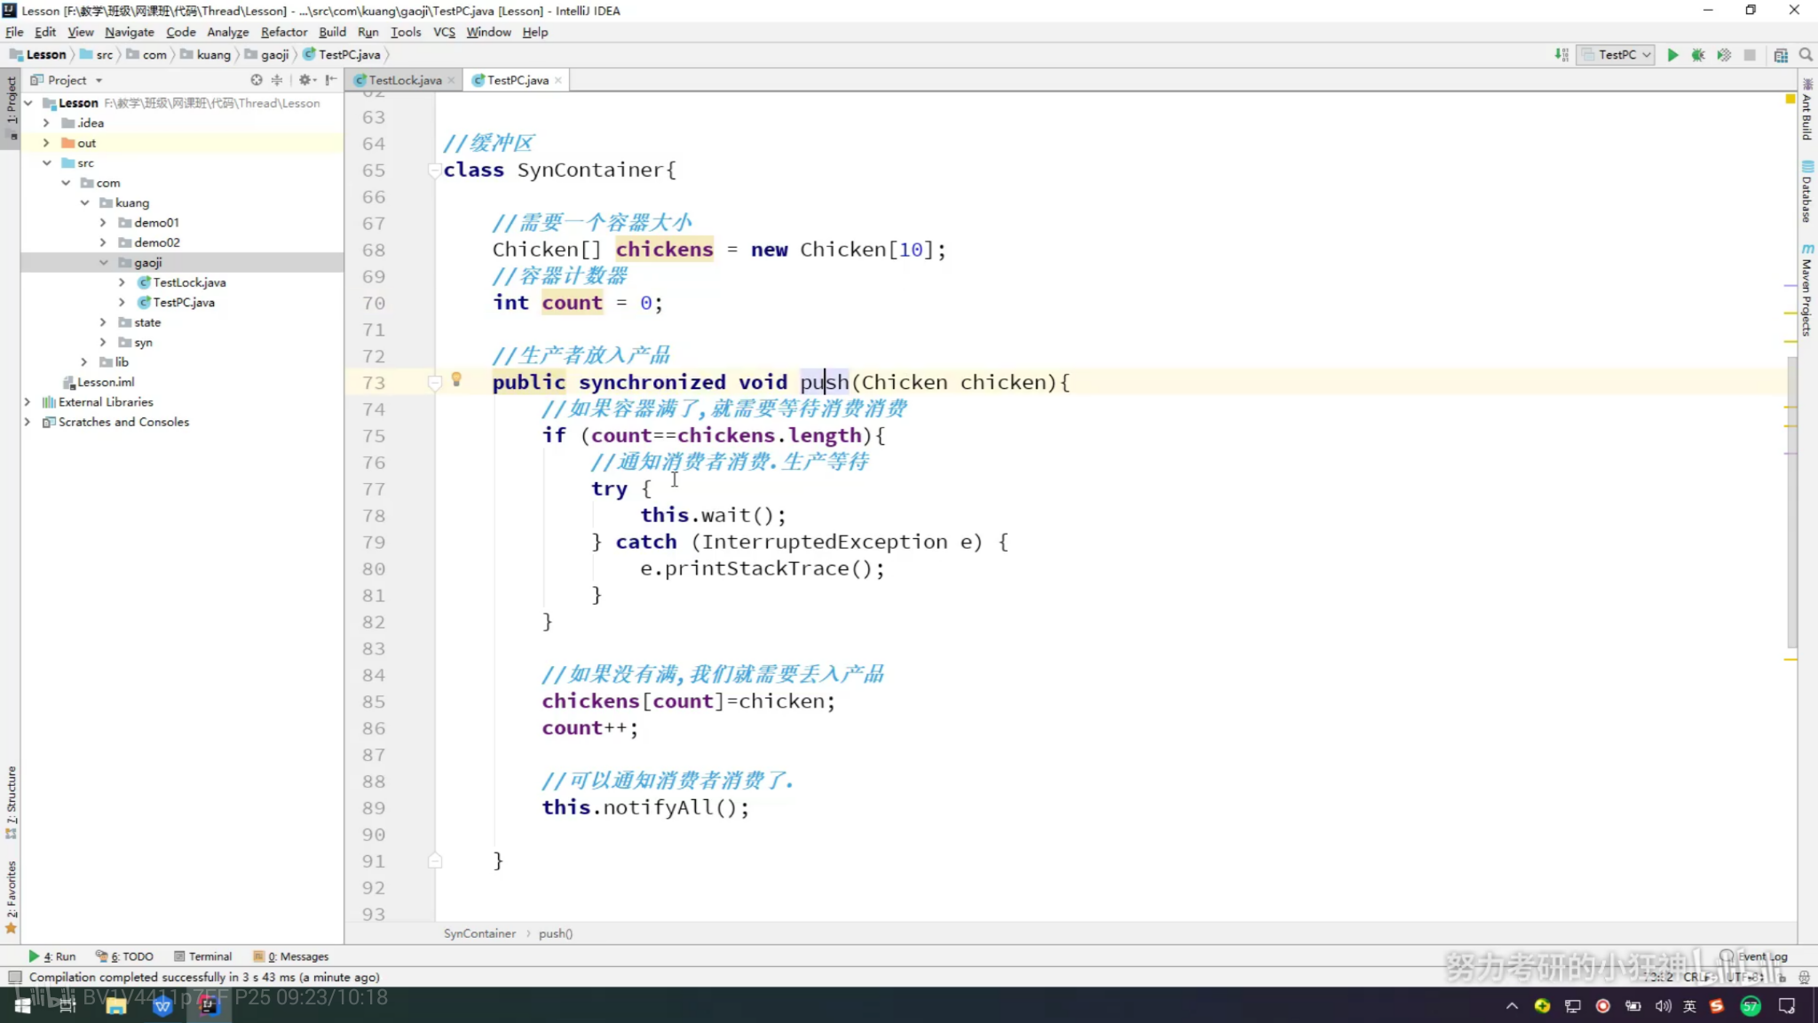
Task: Open the volume control in system tray
Action: [1663, 1006]
